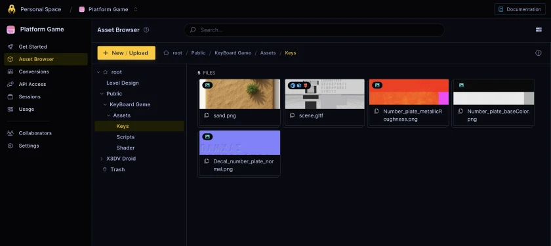Click the image badge on Number_plate_metallicRoughness.png

(377, 85)
